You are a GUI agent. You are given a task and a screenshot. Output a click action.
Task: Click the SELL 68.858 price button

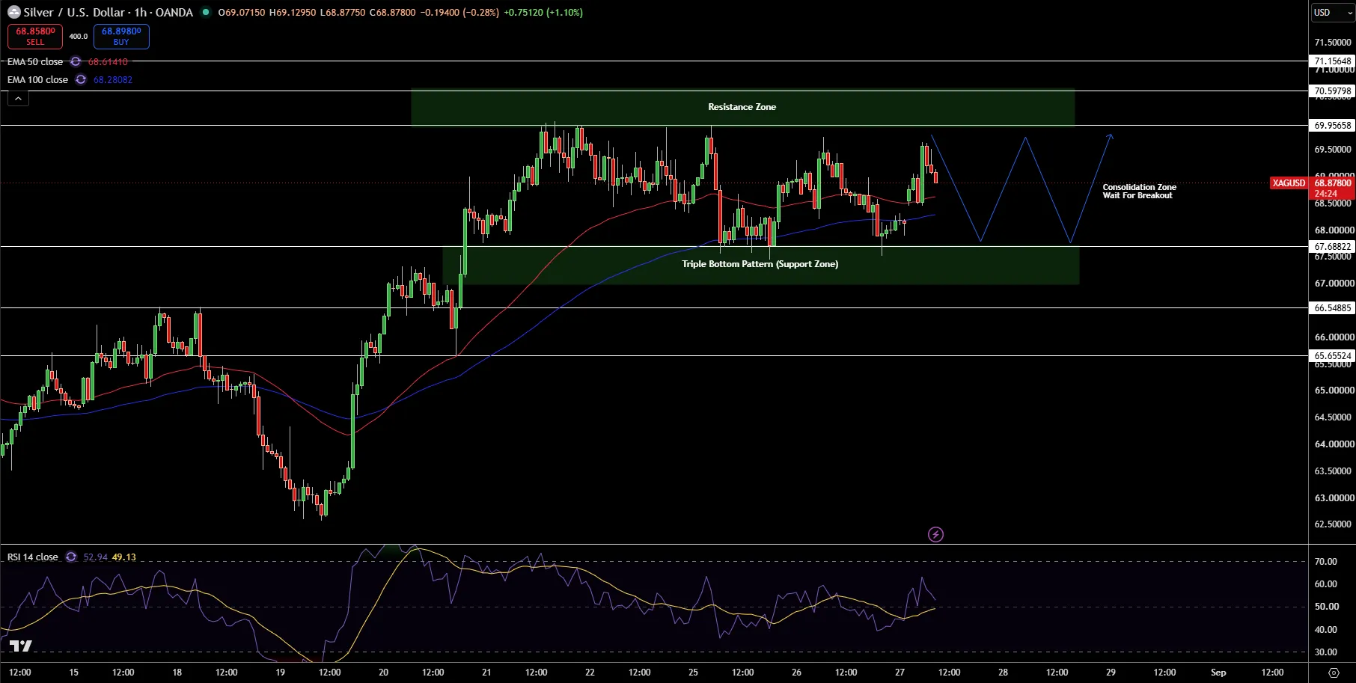(x=35, y=37)
